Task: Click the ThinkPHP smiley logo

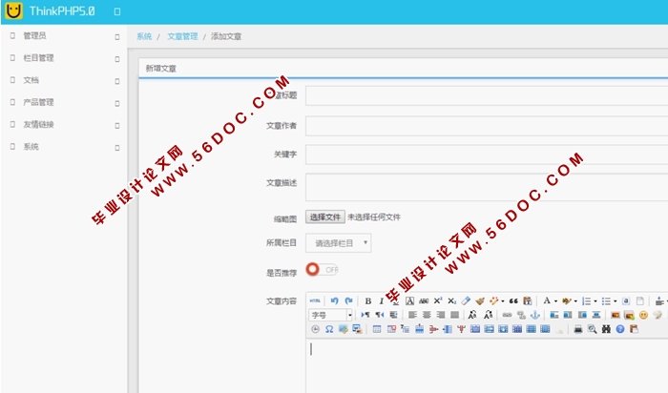Action: (13, 10)
